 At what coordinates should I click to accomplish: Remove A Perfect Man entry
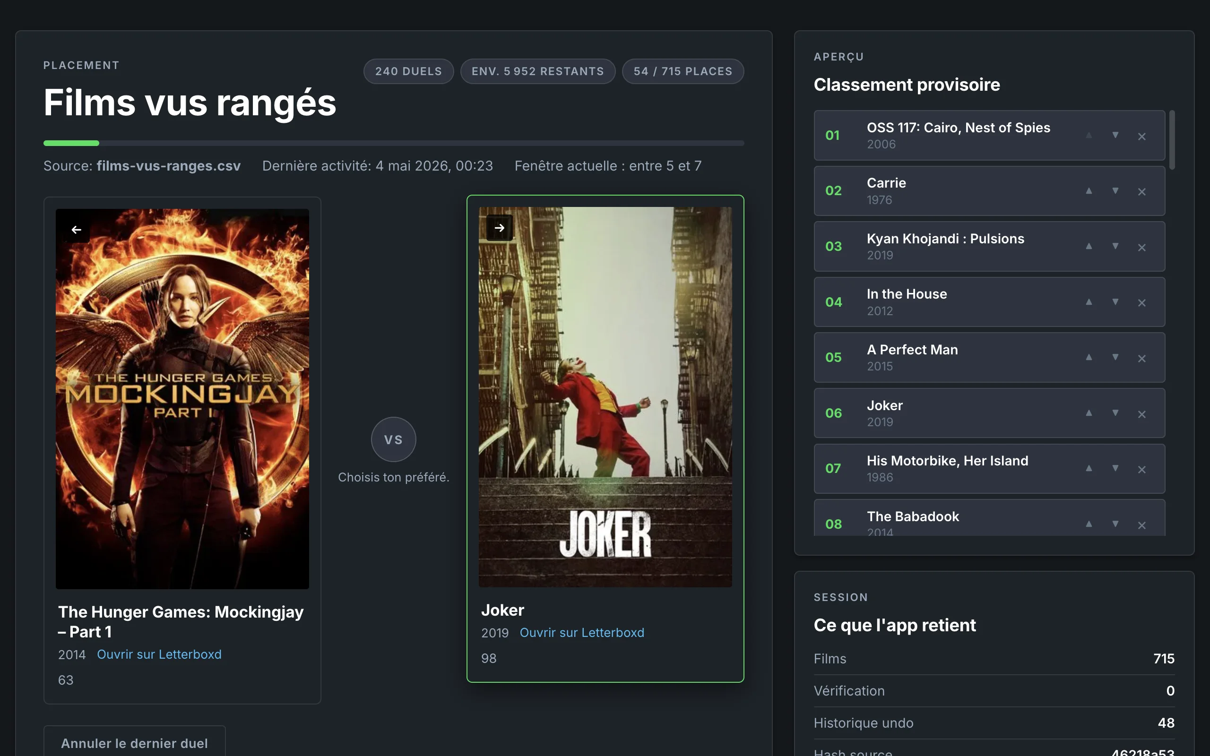pos(1141,358)
